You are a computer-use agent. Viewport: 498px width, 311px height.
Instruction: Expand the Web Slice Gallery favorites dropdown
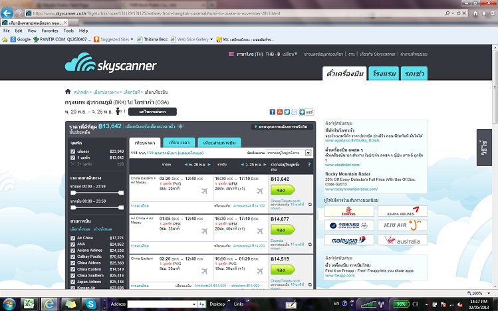point(211,39)
